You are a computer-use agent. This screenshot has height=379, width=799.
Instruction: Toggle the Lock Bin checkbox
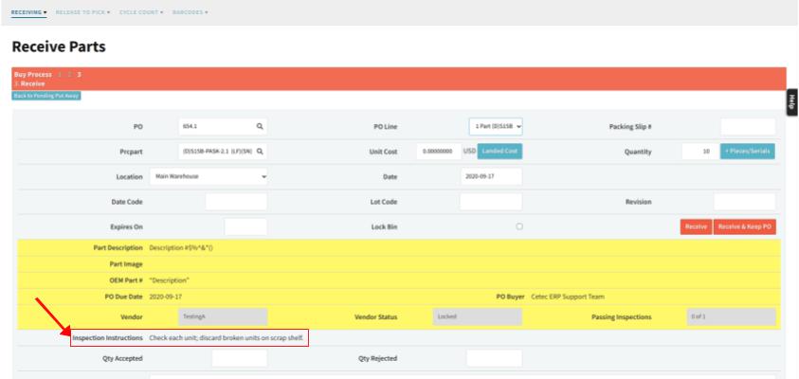518,226
